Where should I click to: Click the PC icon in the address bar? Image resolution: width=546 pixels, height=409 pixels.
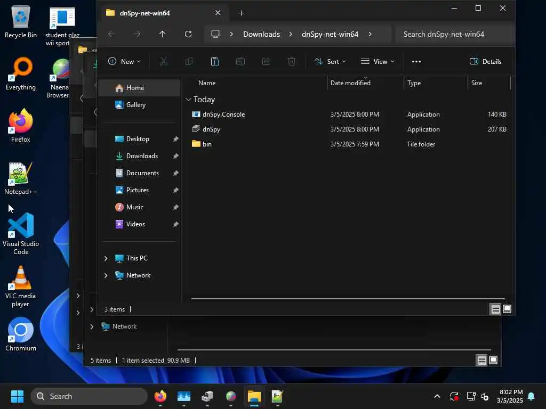[215, 34]
